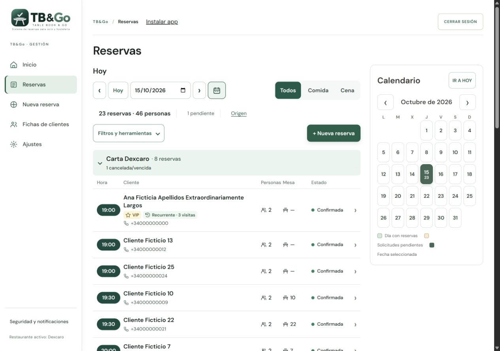Image resolution: width=500 pixels, height=351 pixels.
Task: Click phone icon for +34000000000
Action: coord(126,223)
